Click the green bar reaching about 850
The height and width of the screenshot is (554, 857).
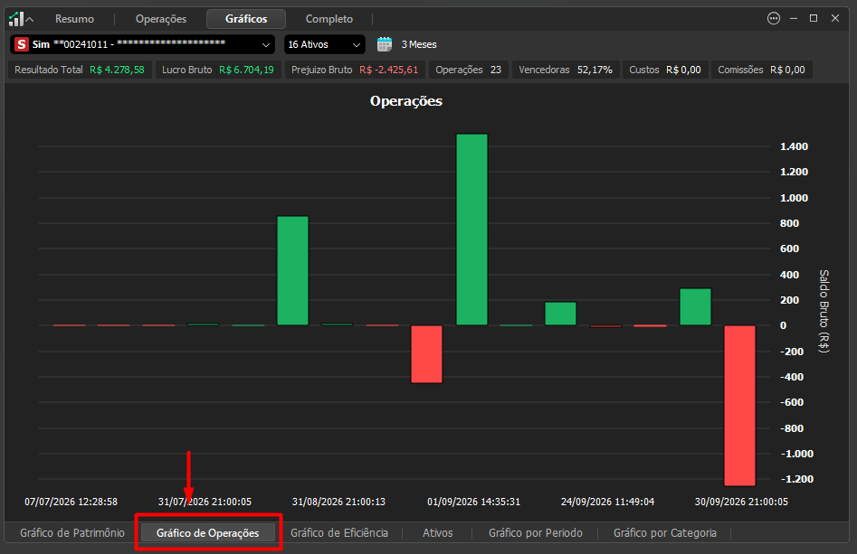coord(292,271)
